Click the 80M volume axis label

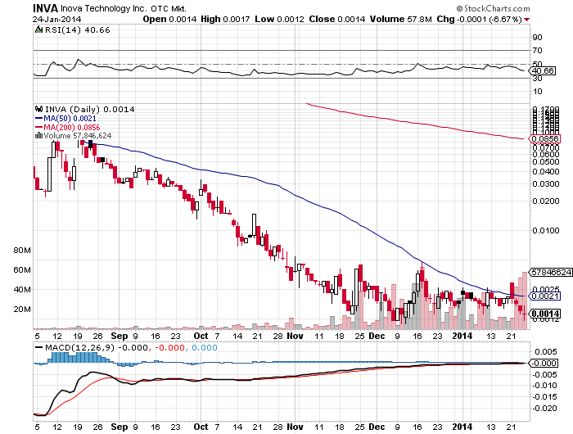coord(22,251)
